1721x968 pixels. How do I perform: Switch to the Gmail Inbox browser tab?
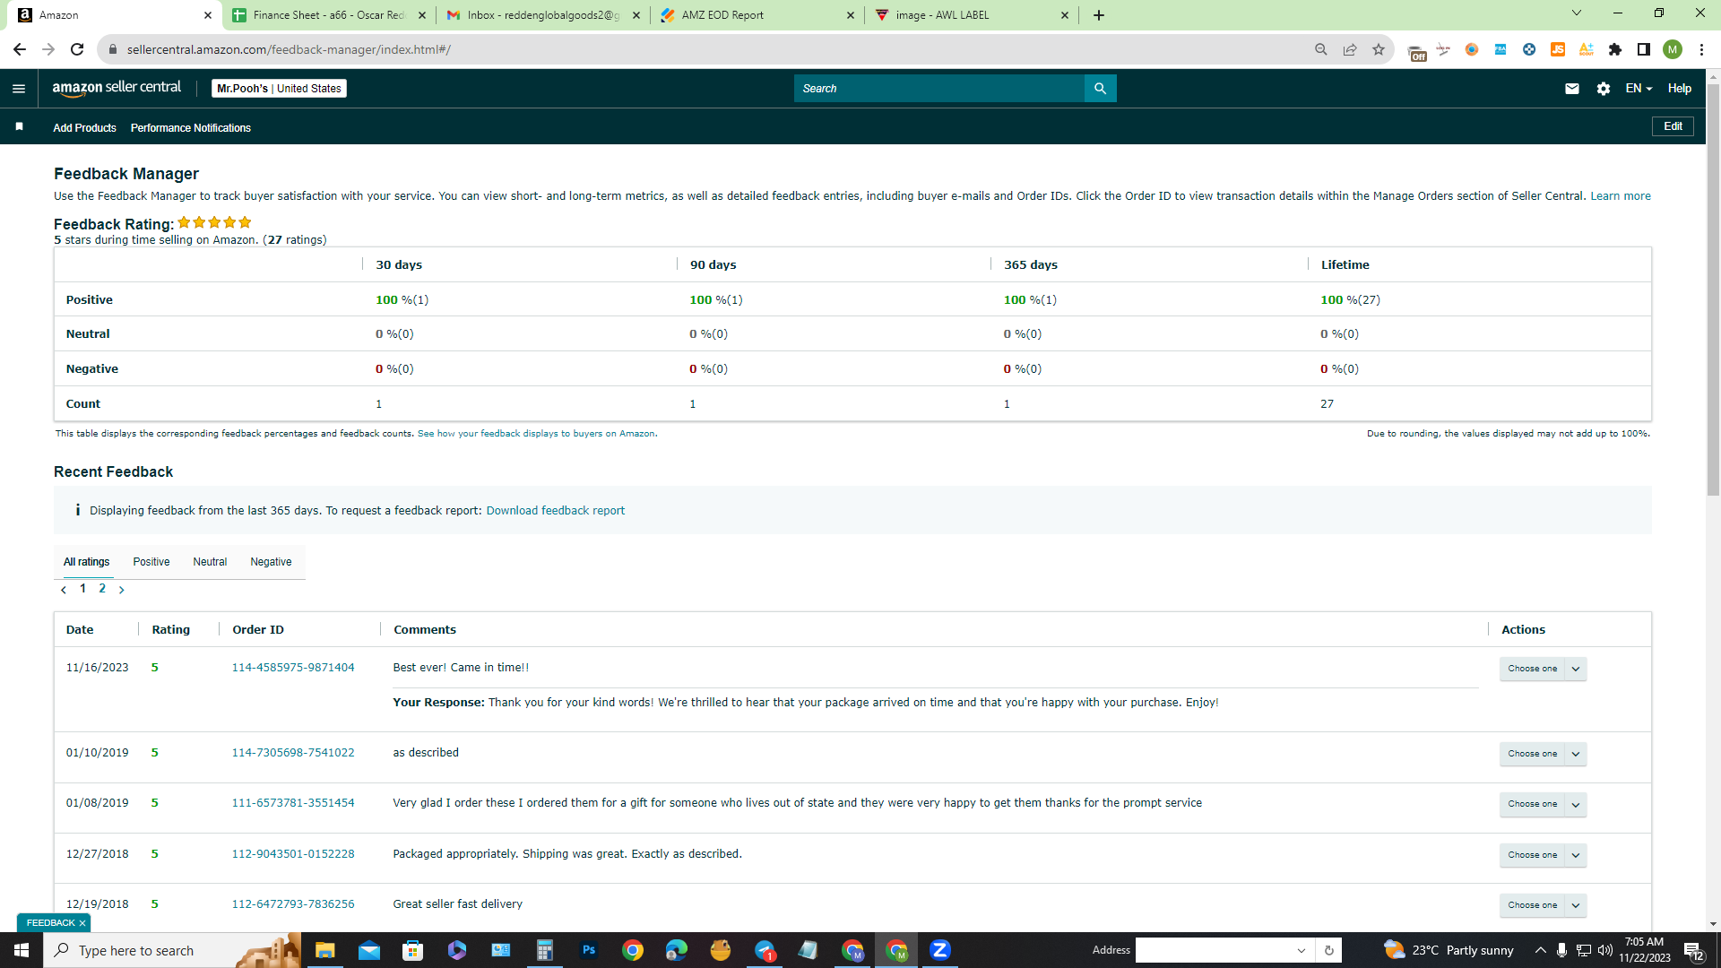pyautogui.click(x=543, y=15)
